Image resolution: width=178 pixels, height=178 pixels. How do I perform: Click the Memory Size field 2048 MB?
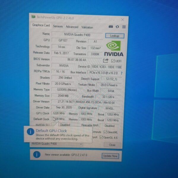click(x=63, y=96)
